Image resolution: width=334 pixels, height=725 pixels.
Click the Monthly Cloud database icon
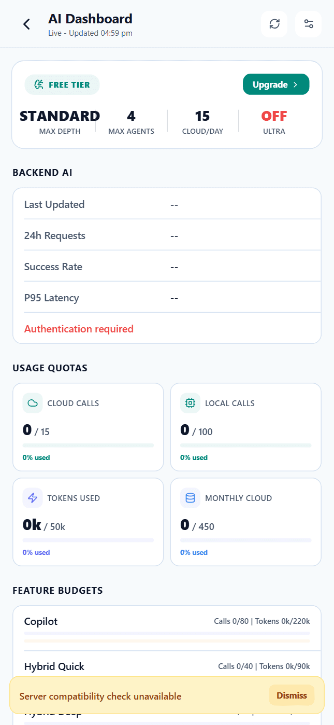190,498
